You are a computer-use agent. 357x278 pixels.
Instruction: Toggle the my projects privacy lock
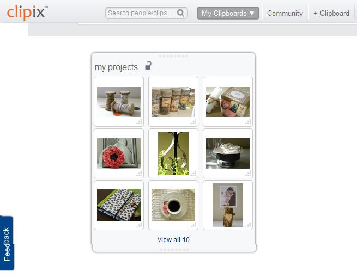click(148, 66)
